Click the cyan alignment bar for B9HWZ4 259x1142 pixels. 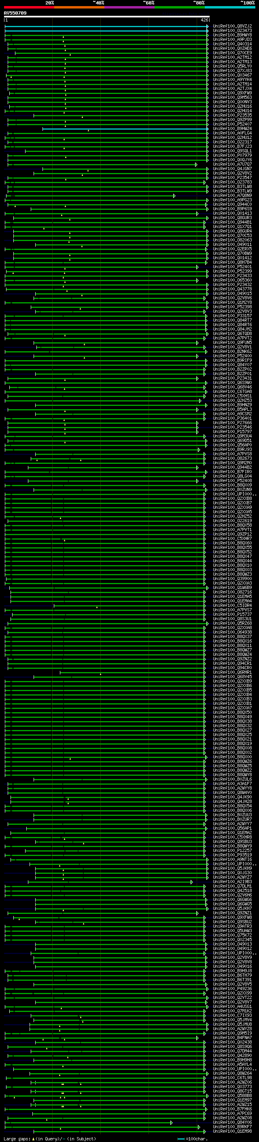click(x=125, y=128)
